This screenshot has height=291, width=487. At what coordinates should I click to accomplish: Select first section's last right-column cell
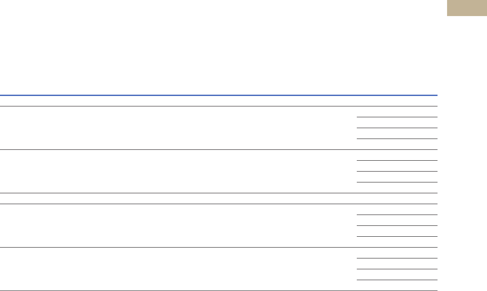(397, 144)
